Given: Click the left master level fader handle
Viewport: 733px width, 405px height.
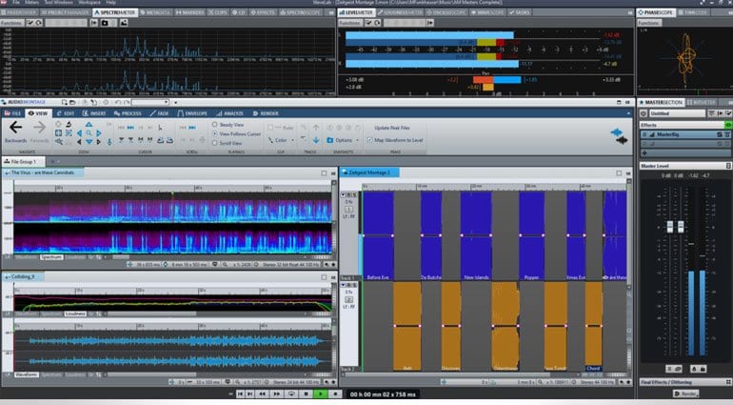Looking at the screenshot, I should pos(670,227).
